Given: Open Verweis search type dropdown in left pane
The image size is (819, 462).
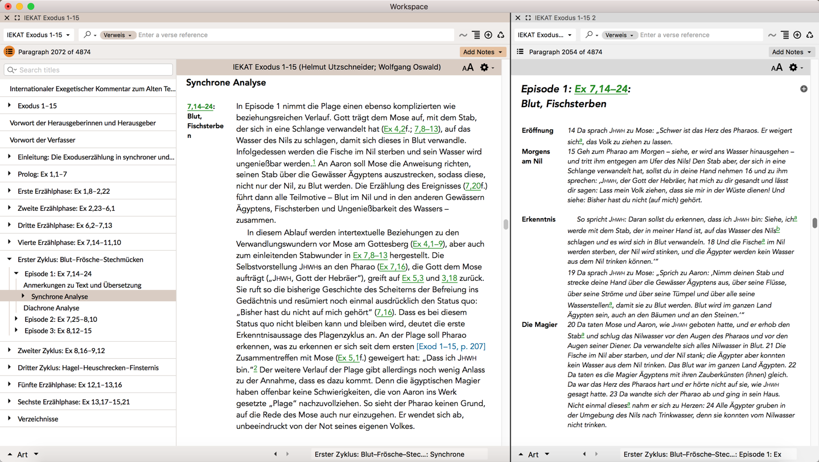Looking at the screenshot, I should (x=118, y=35).
